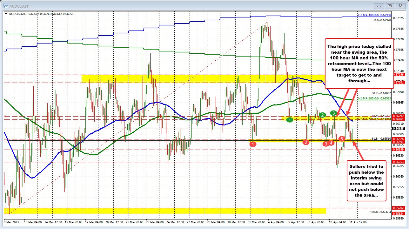Viewport: 409px width, 229px height.
Task: Click the minimize window button
Action: click(379, 6)
